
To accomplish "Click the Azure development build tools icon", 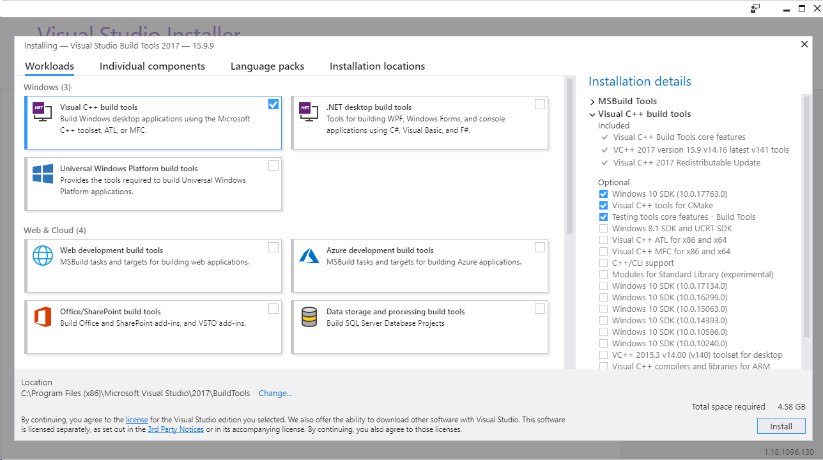I will [309, 256].
